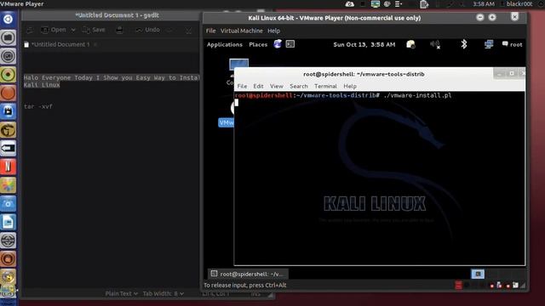Click the 'tar -xvf' line in gedit
This screenshot has height=306, width=545.
[38, 106]
